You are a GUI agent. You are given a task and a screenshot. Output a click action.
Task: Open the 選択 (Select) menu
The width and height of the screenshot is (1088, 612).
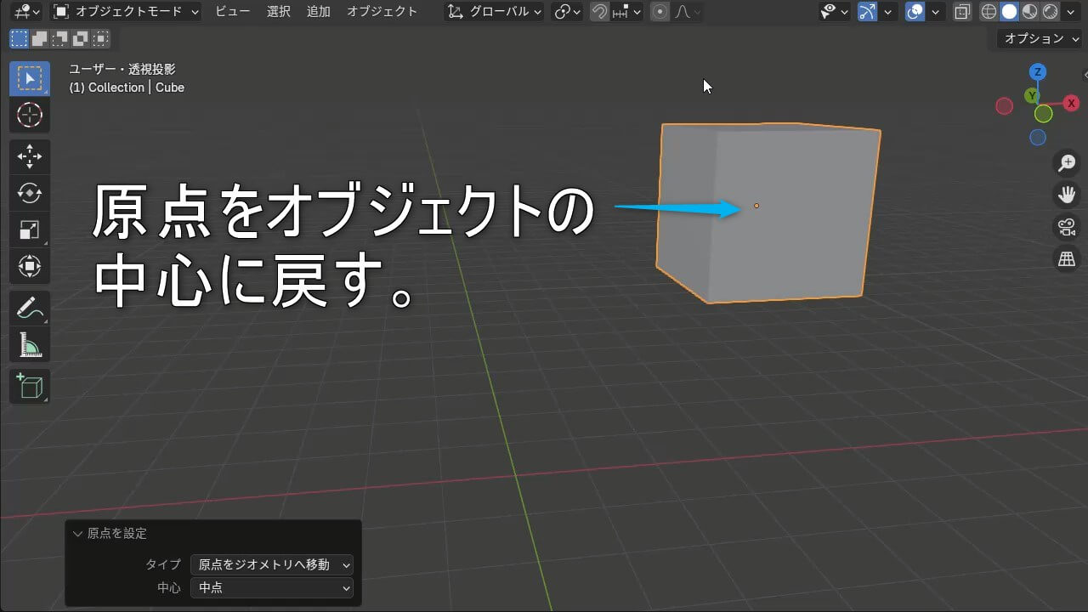[279, 12]
